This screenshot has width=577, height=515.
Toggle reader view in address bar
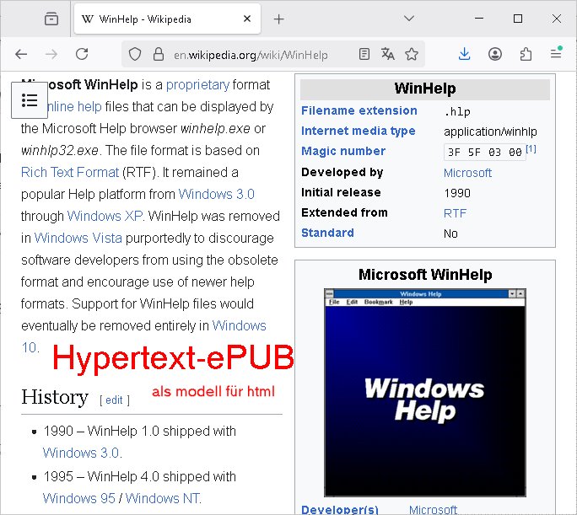click(364, 54)
